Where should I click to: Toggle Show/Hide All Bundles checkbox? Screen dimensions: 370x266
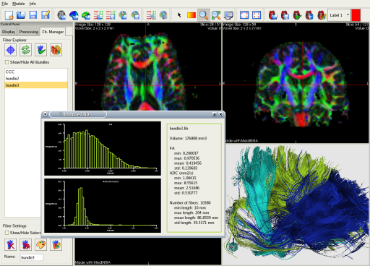tap(7, 62)
